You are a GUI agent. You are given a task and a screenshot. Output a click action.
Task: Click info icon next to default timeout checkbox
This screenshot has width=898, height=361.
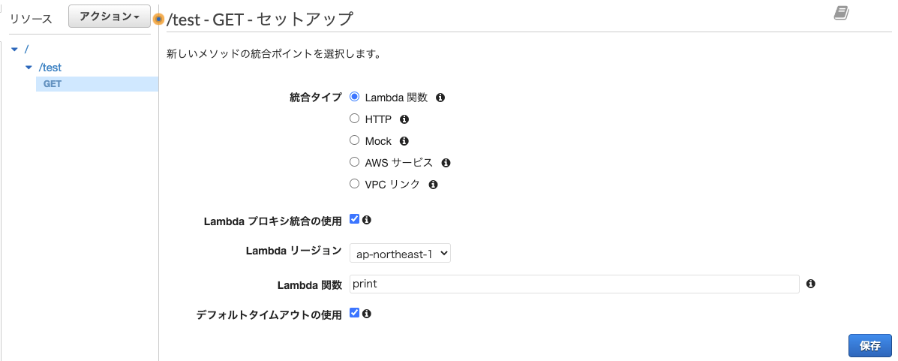pos(367,314)
